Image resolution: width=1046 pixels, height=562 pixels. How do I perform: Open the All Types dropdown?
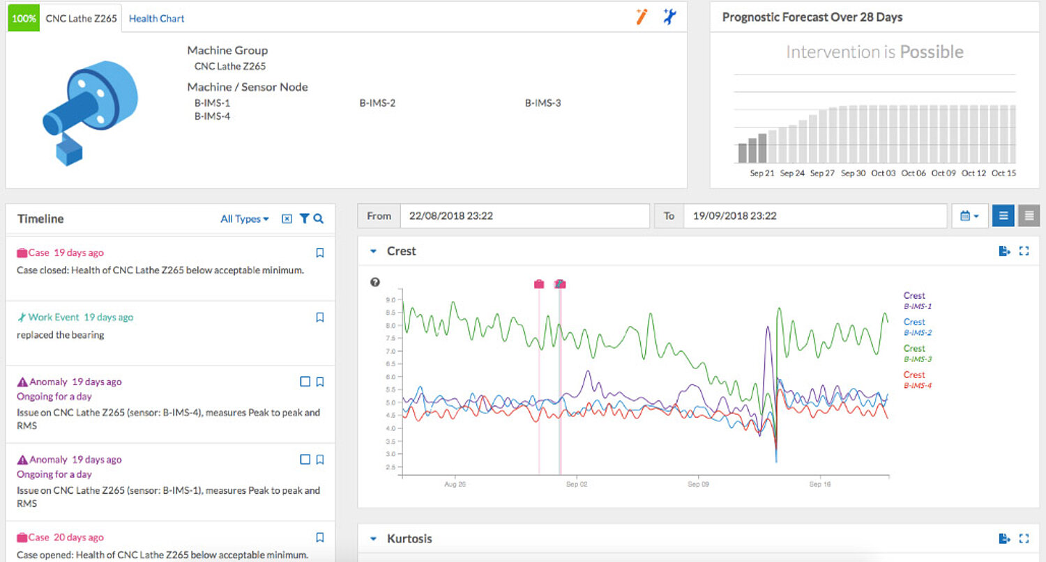[245, 219]
